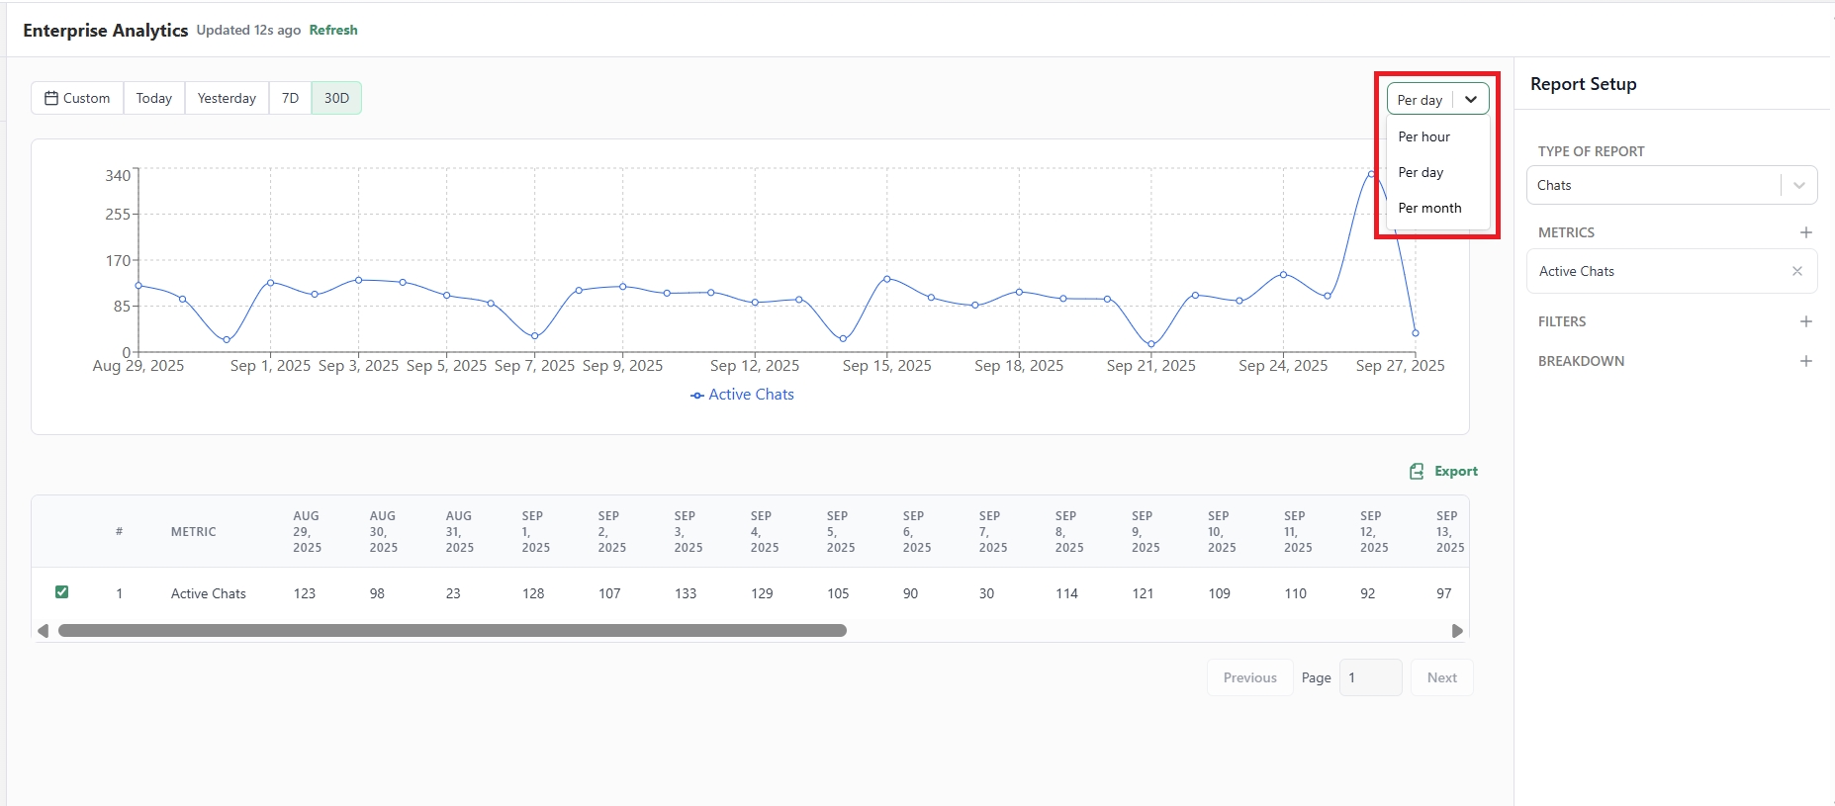Select the Yesterday date range

coord(227,98)
